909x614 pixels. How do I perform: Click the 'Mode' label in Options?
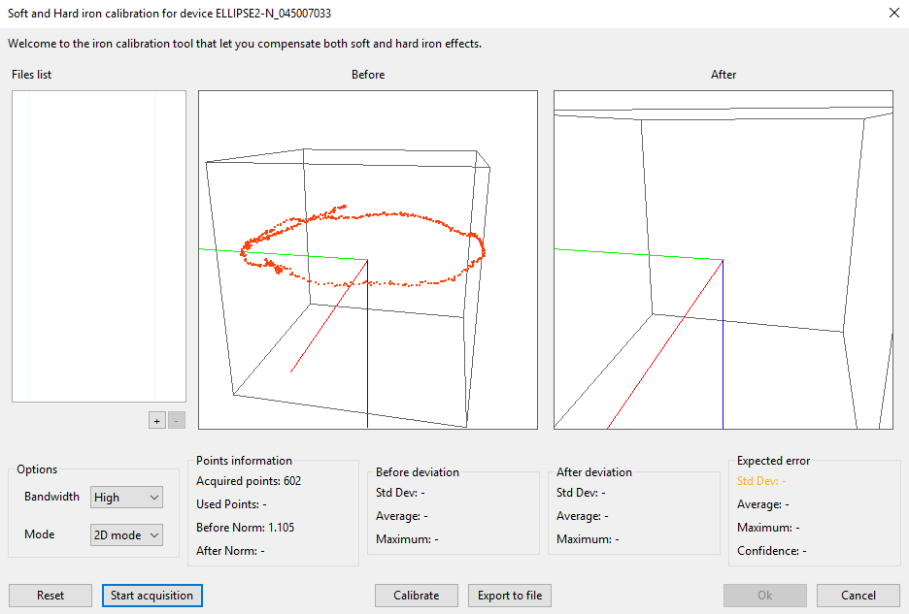tap(40, 534)
